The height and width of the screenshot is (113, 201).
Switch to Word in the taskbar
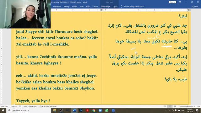click(x=74, y=110)
